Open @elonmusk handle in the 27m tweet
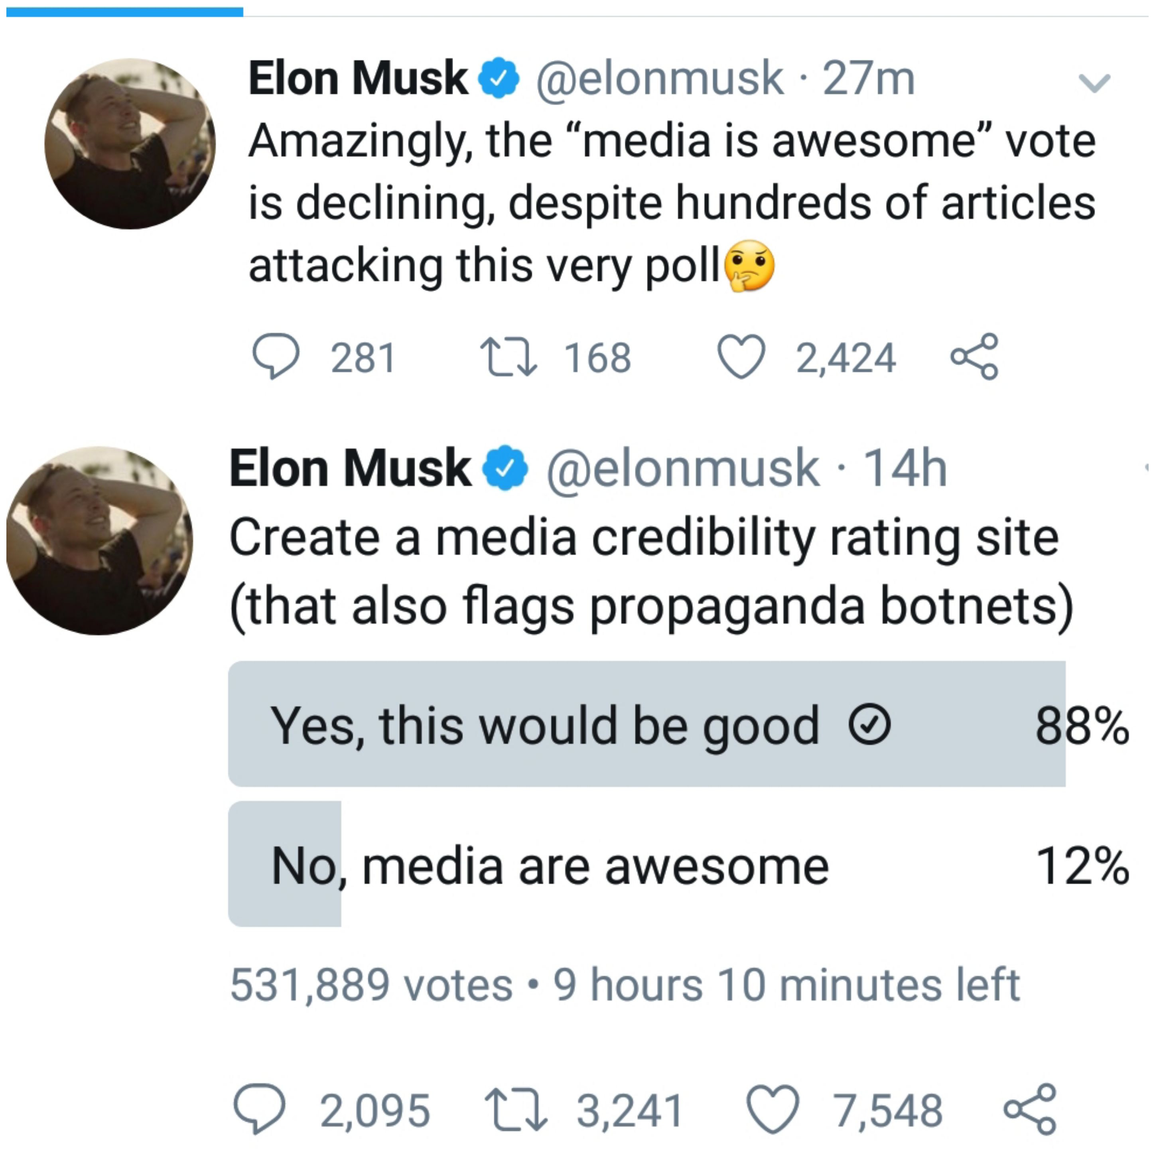 (659, 78)
